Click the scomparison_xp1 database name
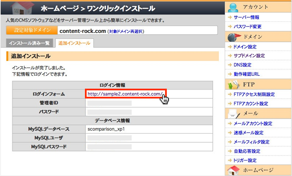292x176 pixels. point(106,129)
